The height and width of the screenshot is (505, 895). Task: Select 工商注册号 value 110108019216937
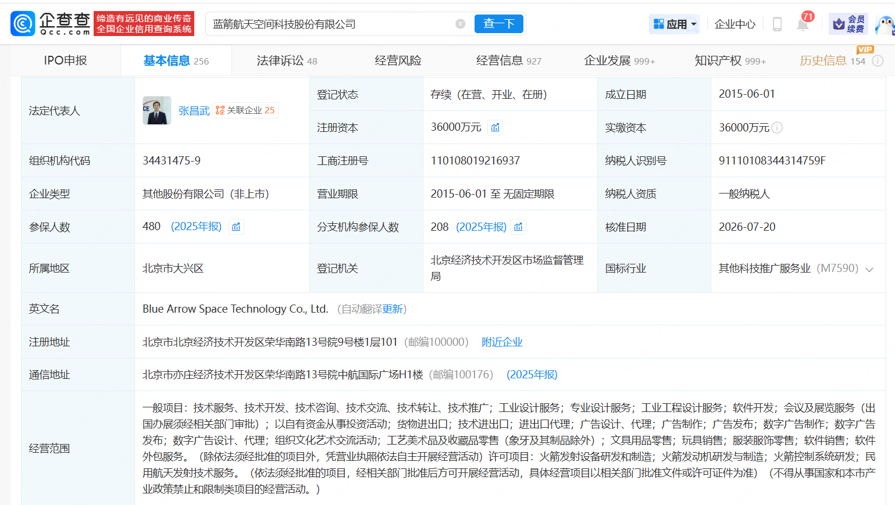tap(475, 160)
